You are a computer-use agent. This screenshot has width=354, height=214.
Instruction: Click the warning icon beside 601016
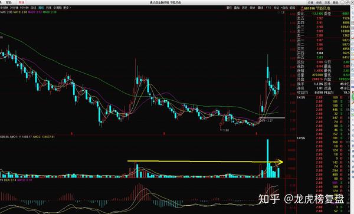302,9
